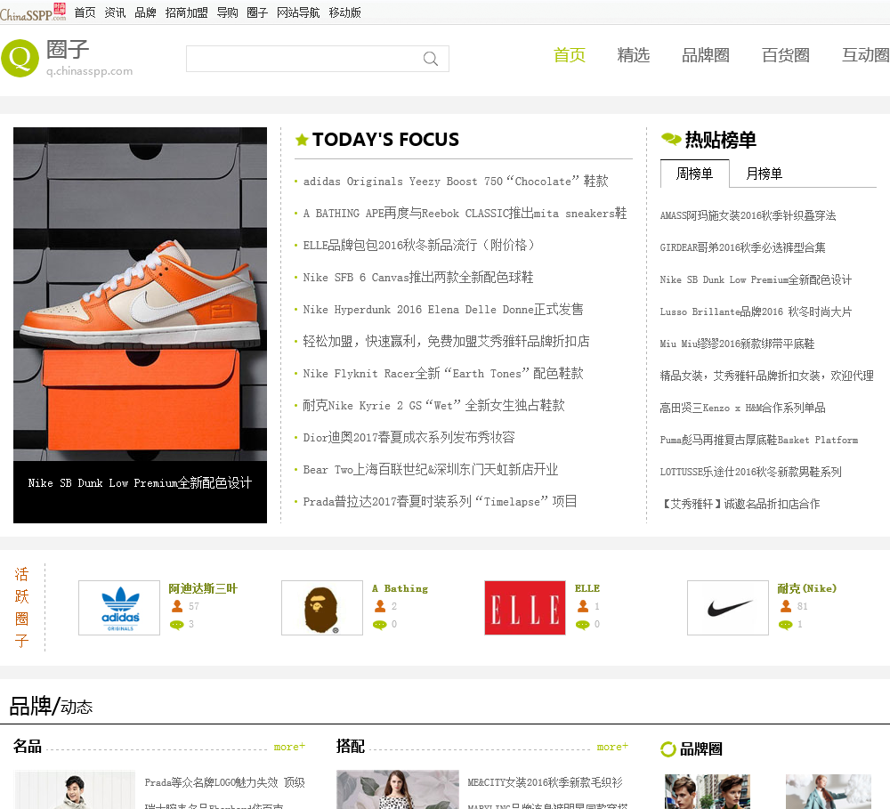890x809 pixels.
Task: Click member icon under 阿迪达斯三叶
Action: 177,606
